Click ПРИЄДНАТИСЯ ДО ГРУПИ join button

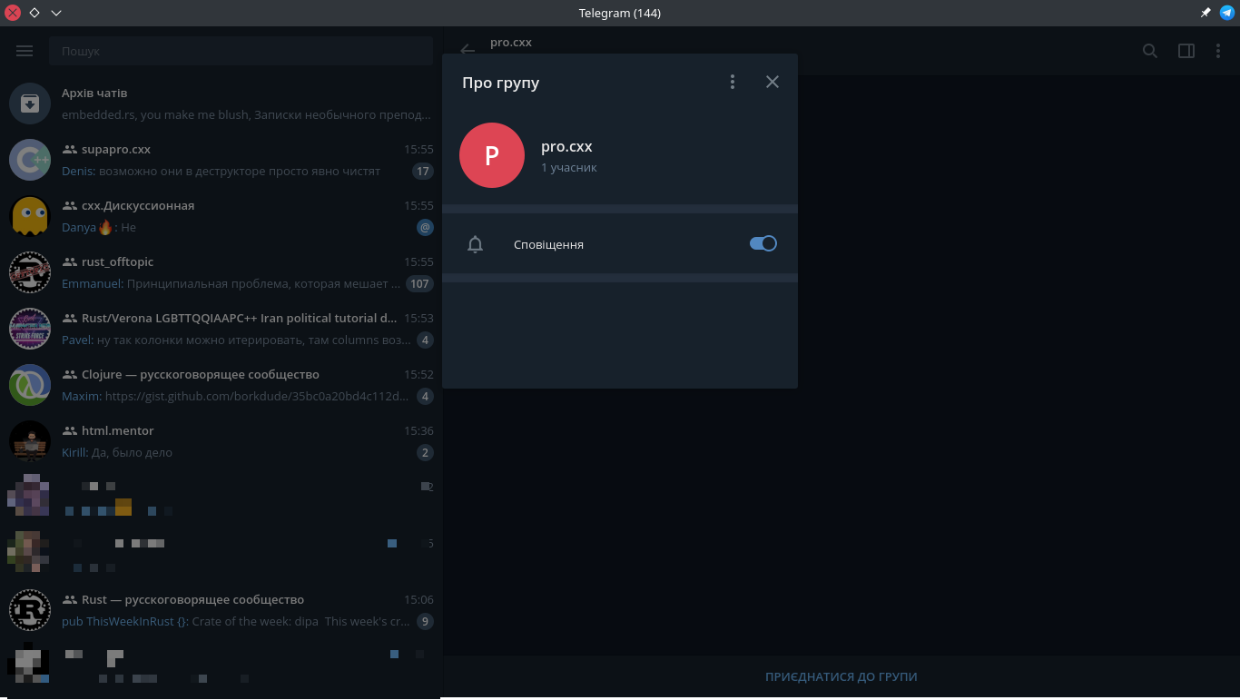[x=841, y=676]
